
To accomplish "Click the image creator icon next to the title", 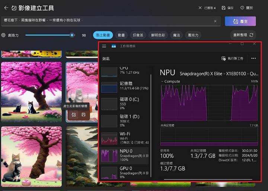I will coord(14,8).
